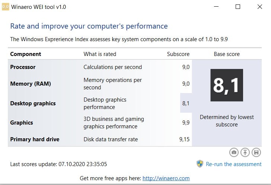This screenshot has height=185, width=271.
Task: Close the Winaero WEI tool window
Action: [x=259, y=7]
